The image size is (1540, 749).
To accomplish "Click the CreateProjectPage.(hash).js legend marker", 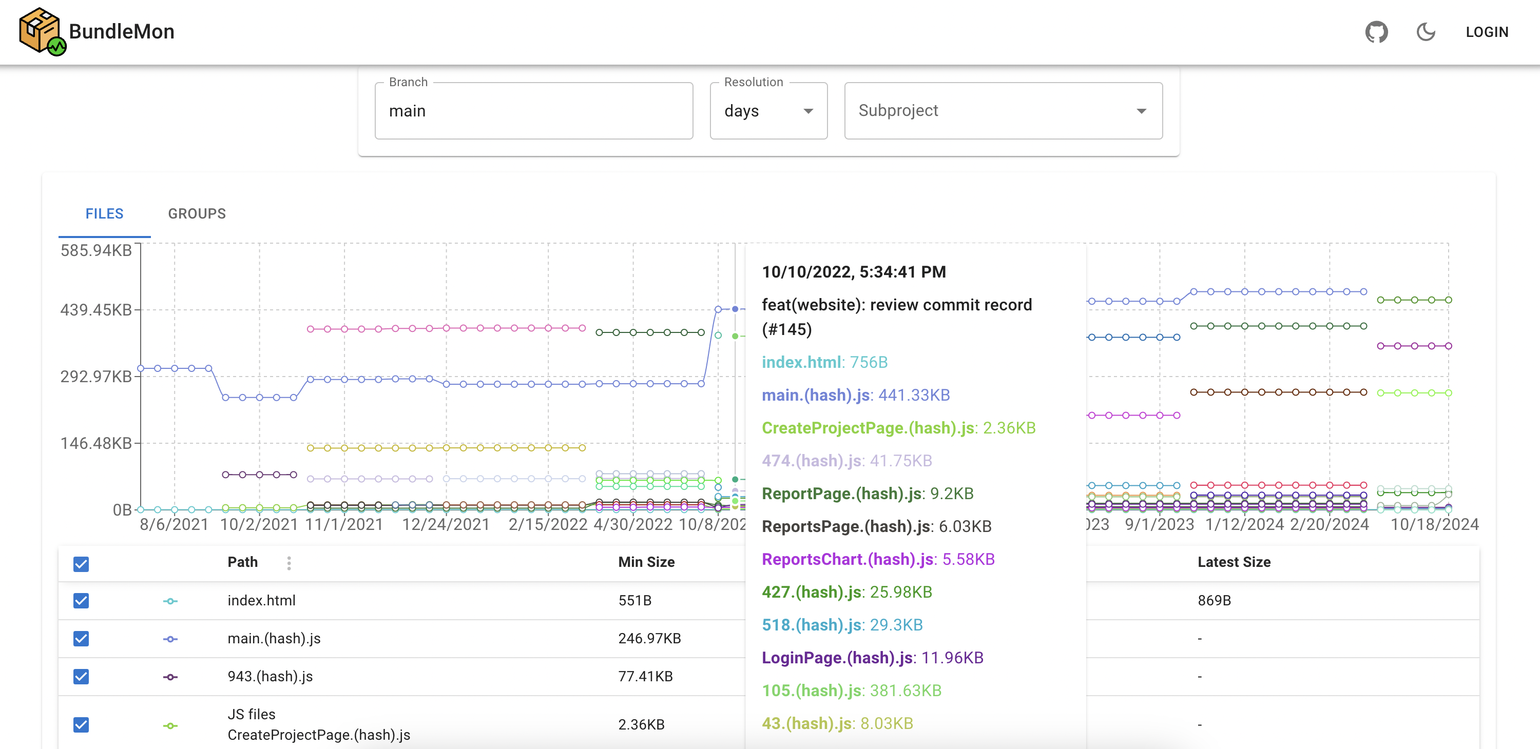I will pyautogui.click(x=170, y=725).
